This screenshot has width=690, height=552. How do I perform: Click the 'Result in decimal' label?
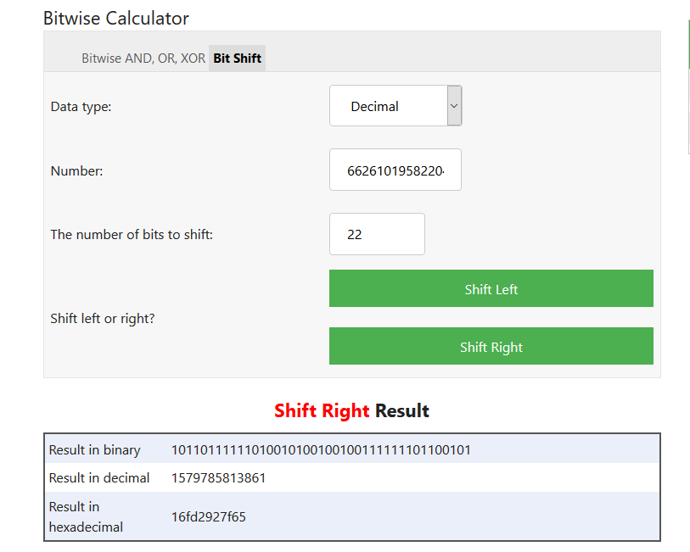coord(99,477)
